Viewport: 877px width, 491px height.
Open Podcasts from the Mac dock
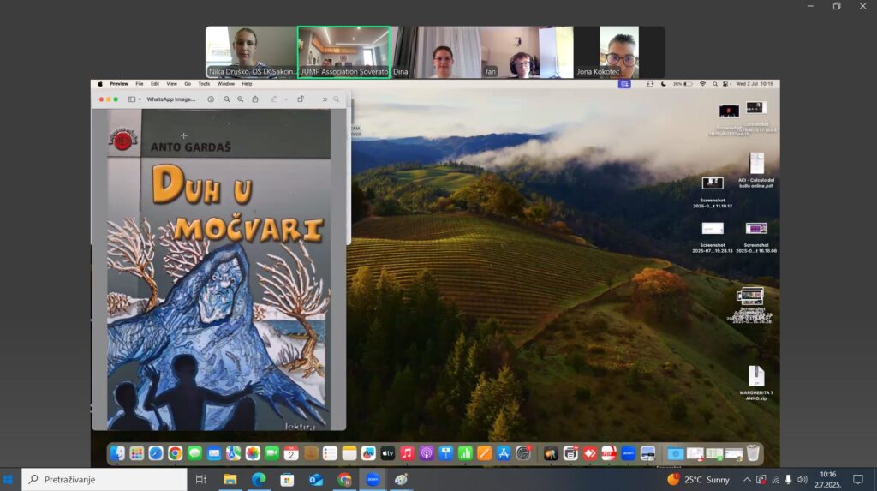coord(427,453)
